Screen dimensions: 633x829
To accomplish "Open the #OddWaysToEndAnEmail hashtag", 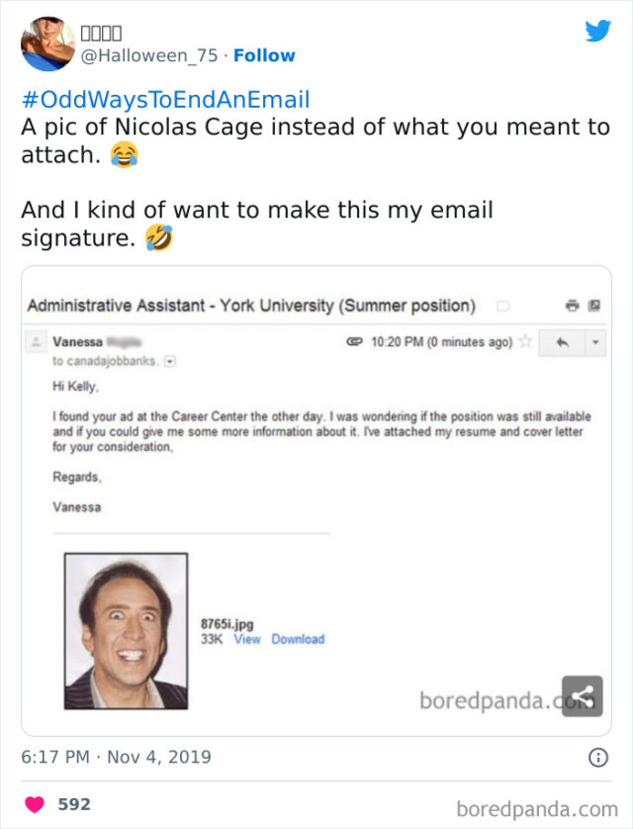I will [163, 98].
